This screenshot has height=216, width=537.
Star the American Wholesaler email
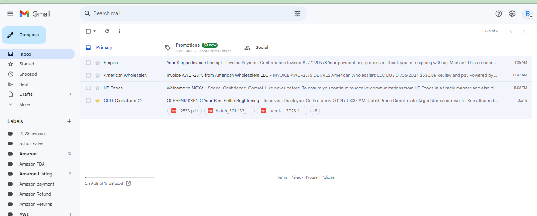point(98,75)
